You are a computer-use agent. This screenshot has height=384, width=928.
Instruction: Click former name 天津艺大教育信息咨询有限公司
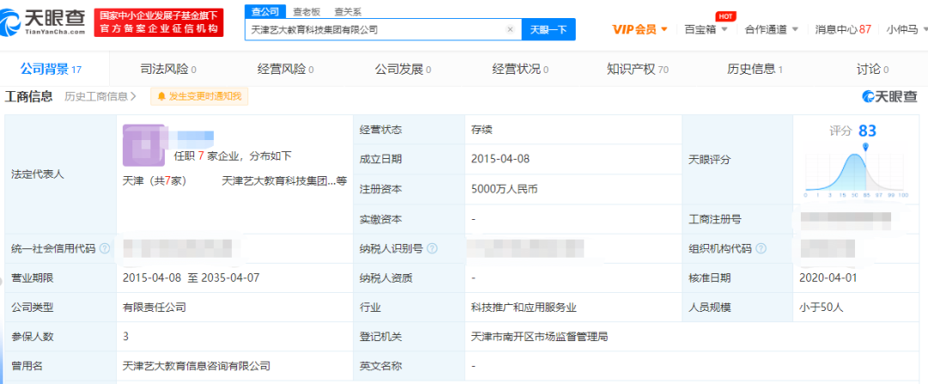197,366
